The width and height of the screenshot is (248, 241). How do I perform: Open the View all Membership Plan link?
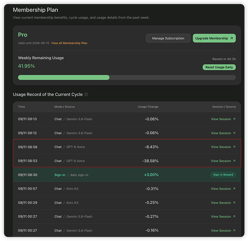pos(69,43)
